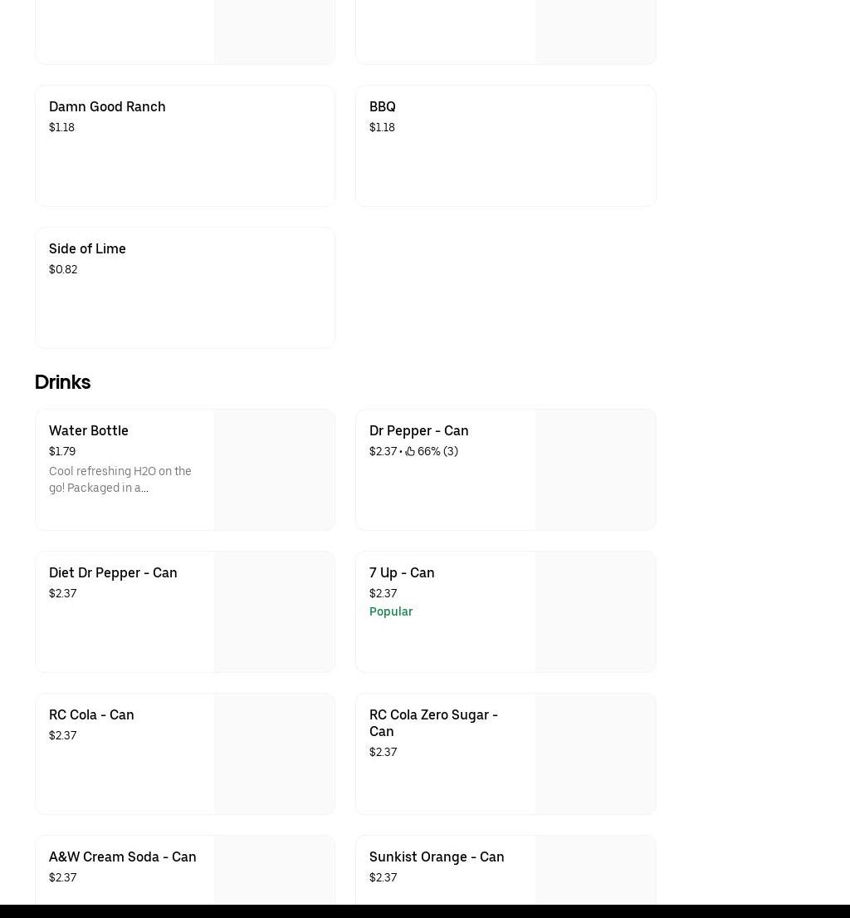850x918 pixels.
Task: Click the Water Bottle image placeholder
Action: 275,470
